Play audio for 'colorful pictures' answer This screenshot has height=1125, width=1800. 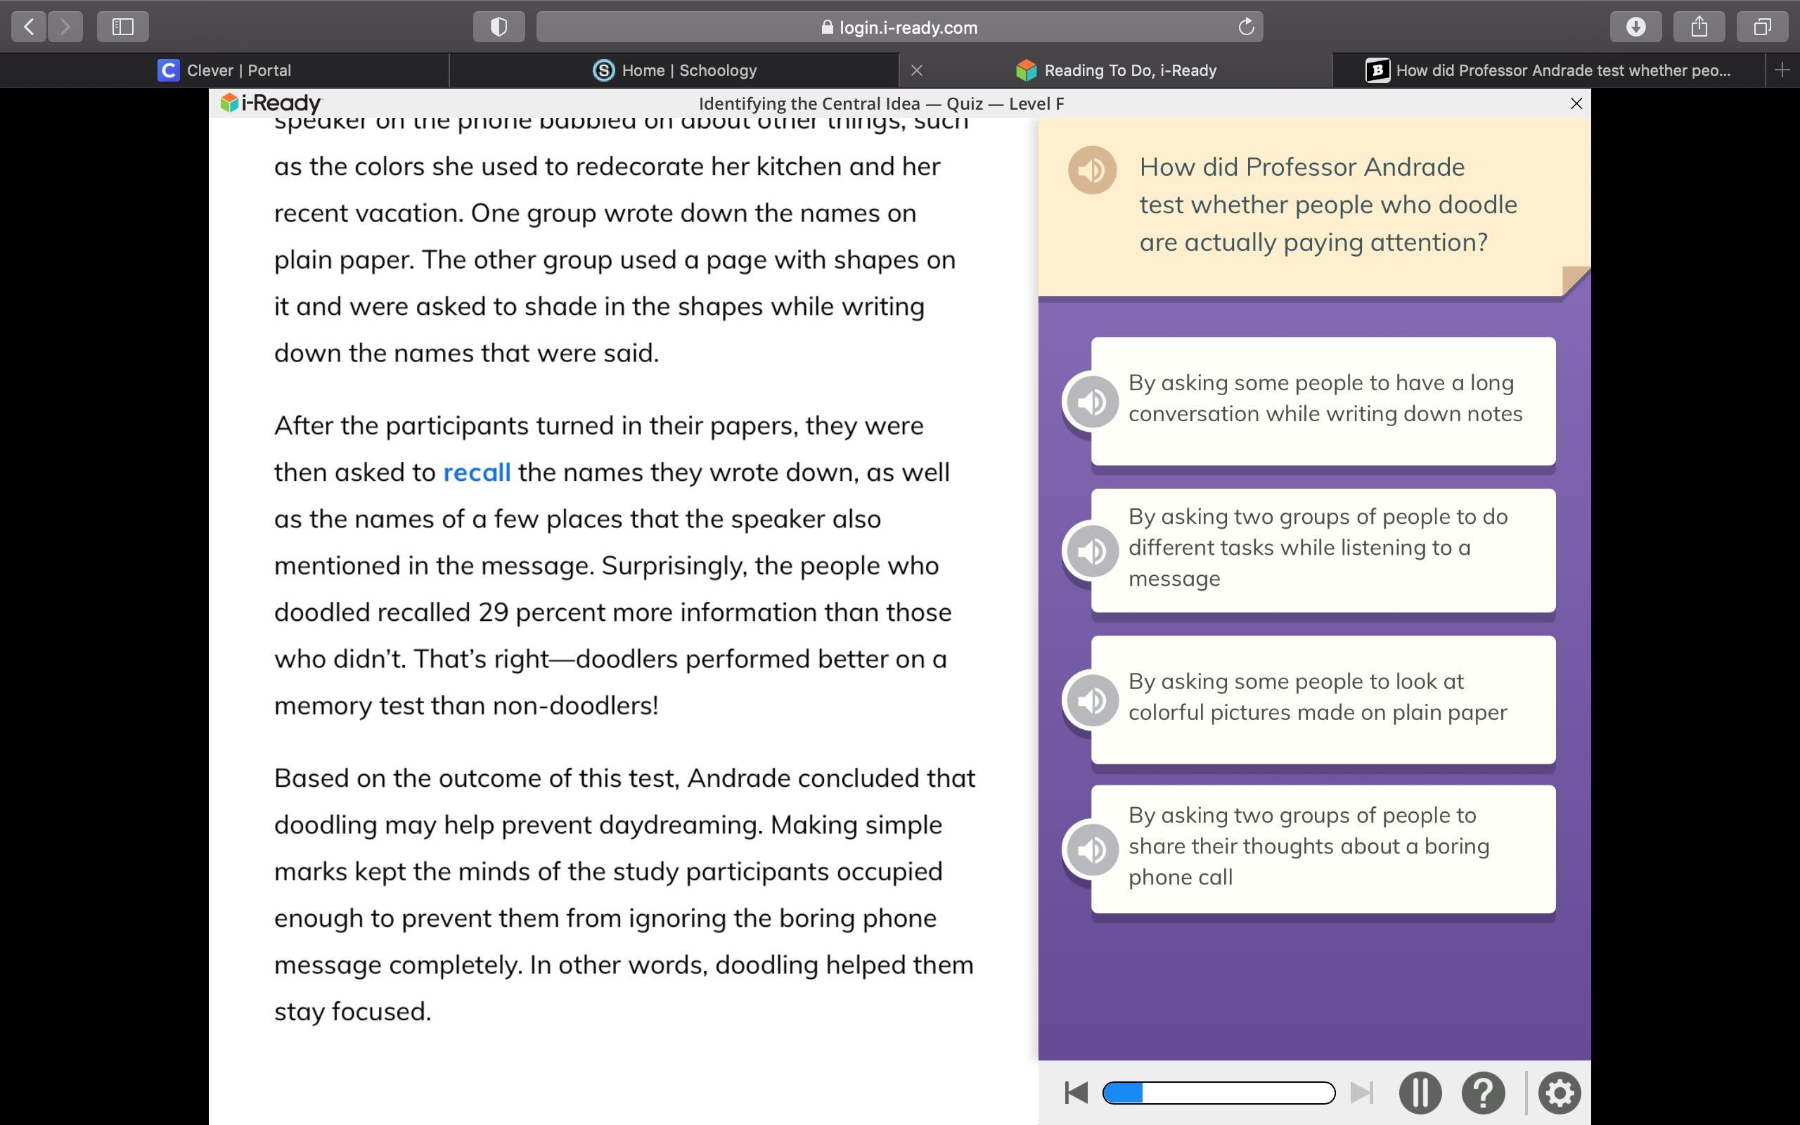[1092, 700]
